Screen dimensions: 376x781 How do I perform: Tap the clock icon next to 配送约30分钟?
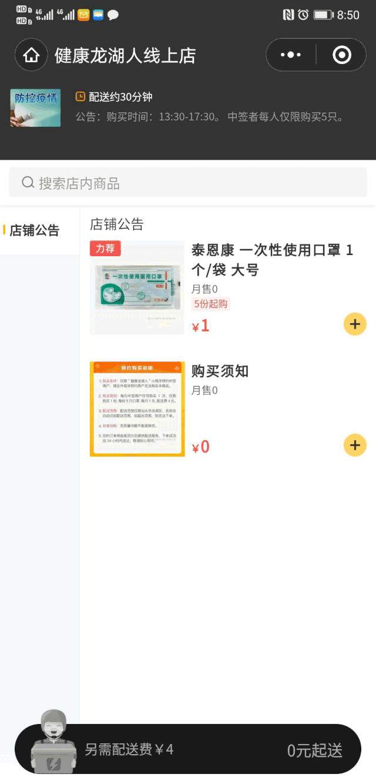[80, 96]
